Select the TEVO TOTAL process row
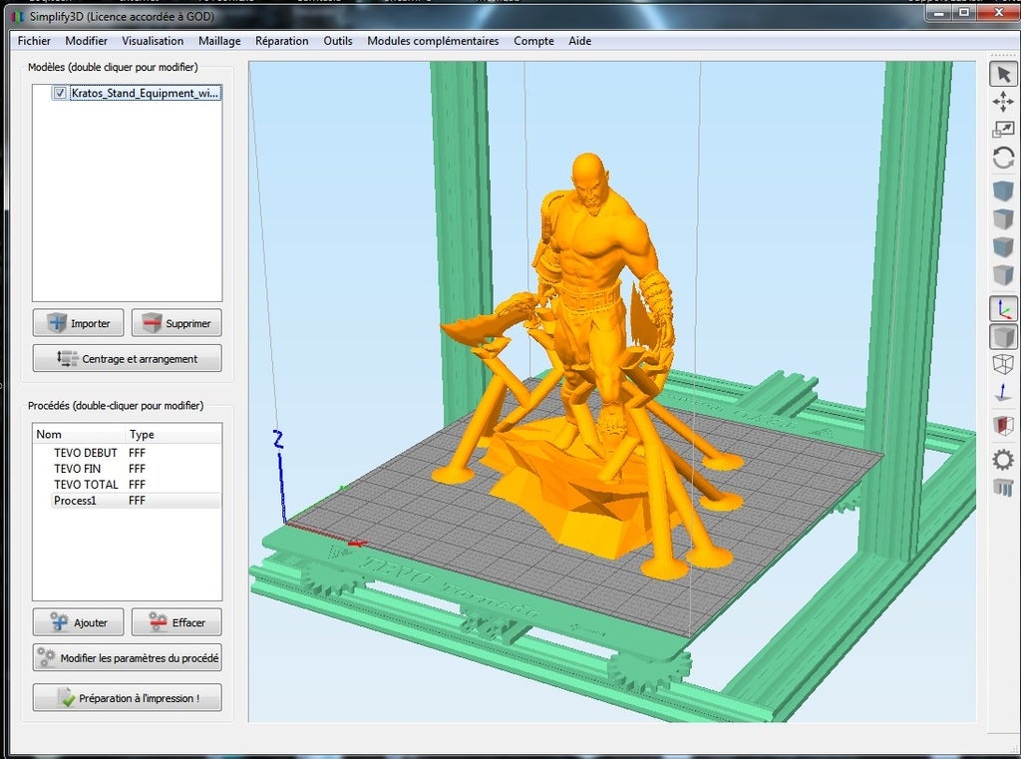Viewport: 1021px width, 759px height. pyautogui.click(x=86, y=485)
